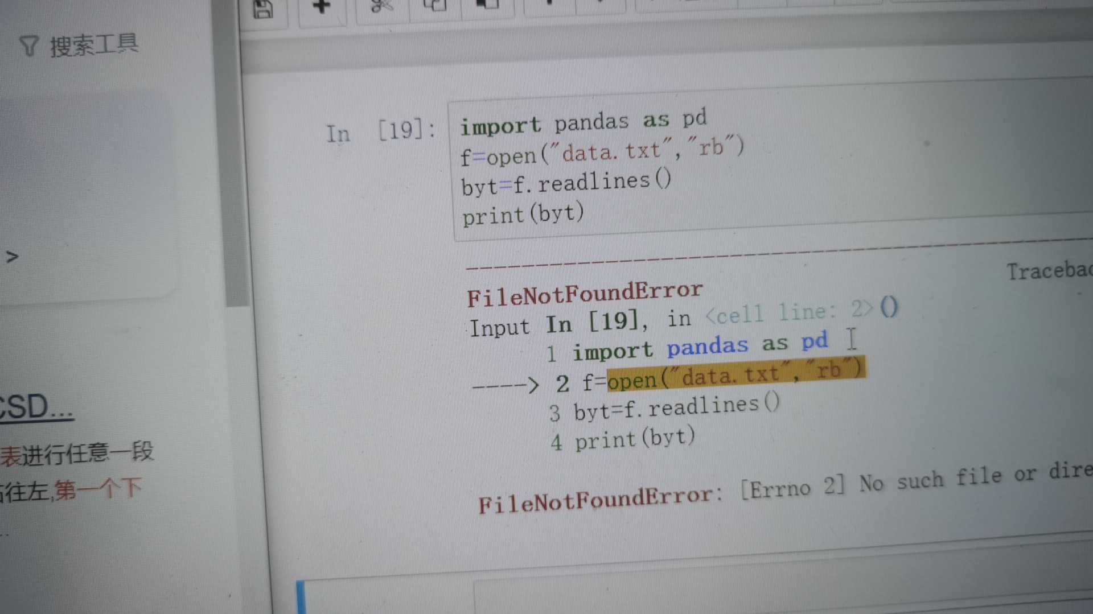This screenshot has width=1093, height=614.
Task: Expand the '>' chevron in the left panel
Action: click(12, 257)
